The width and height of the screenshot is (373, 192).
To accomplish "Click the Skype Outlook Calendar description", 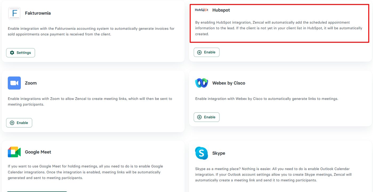I will pos(273,174).
